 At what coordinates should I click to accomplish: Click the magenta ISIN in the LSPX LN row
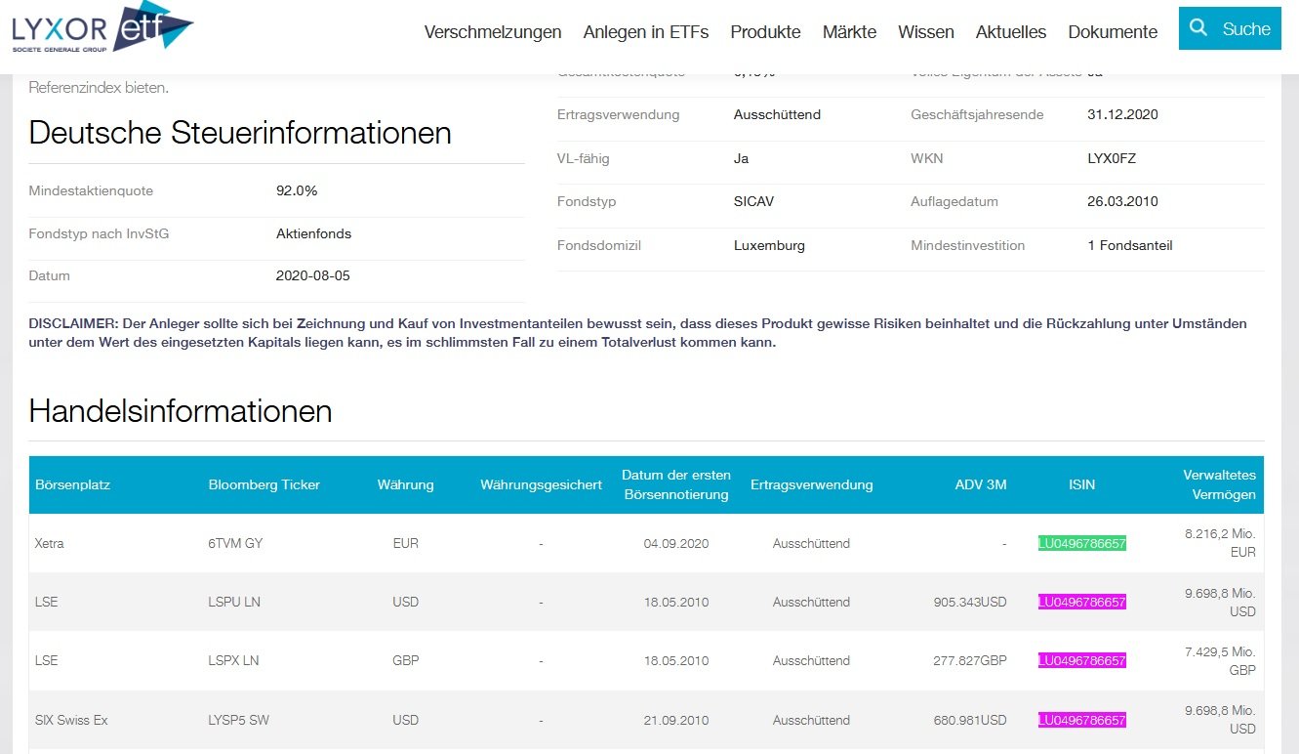tap(1081, 661)
